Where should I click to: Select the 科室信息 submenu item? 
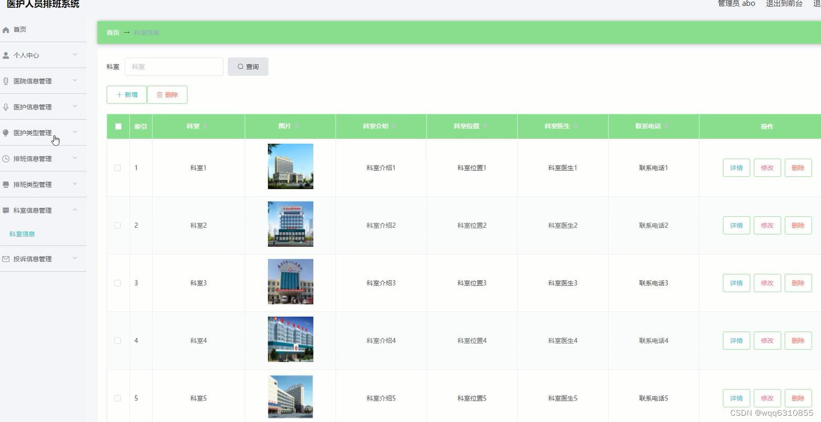pyautogui.click(x=22, y=234)
